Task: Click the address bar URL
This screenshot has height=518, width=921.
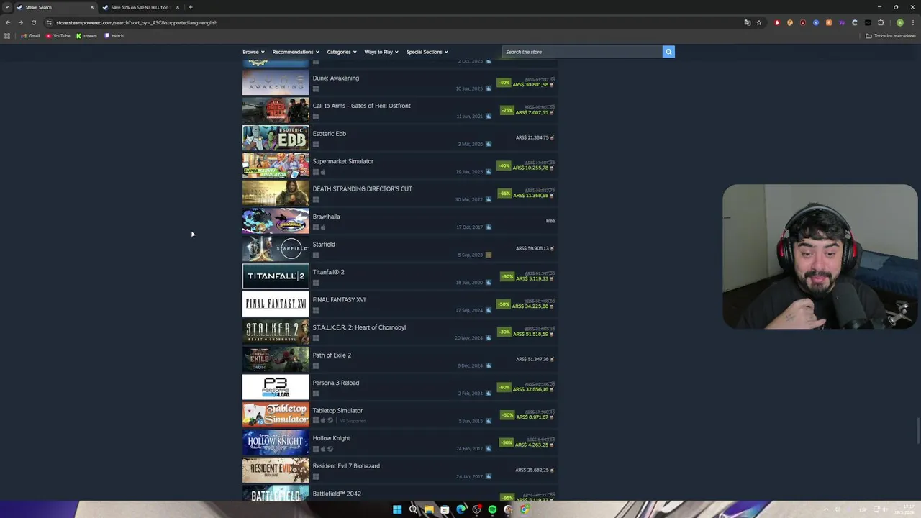Action: [137, 22]
